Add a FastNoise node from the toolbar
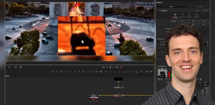Viewport: 215px width, 105px height. tap(57, 71)
